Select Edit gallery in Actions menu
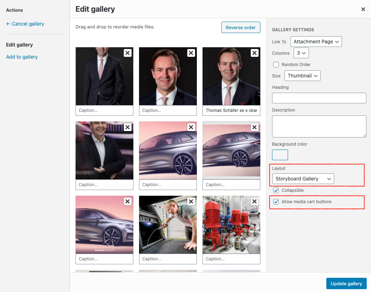Image resolution: width=371 pixels, height=292 pixels. click(x=20, y=45)
